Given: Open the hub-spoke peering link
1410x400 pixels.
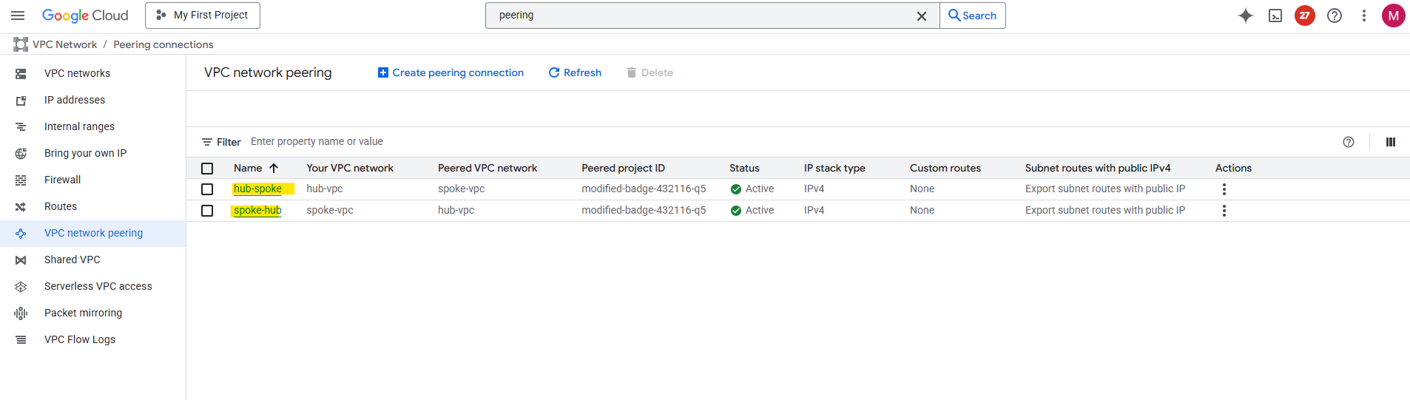Looking at the screenshot, I should [x=257, y=189].
